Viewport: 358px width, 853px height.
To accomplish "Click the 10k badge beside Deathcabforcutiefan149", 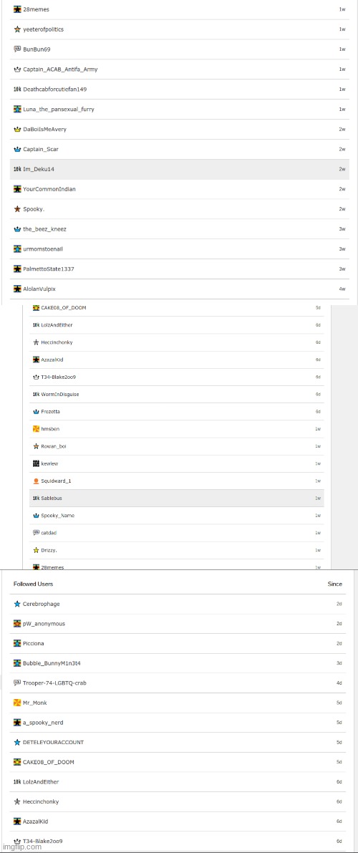I will point(17,90).
